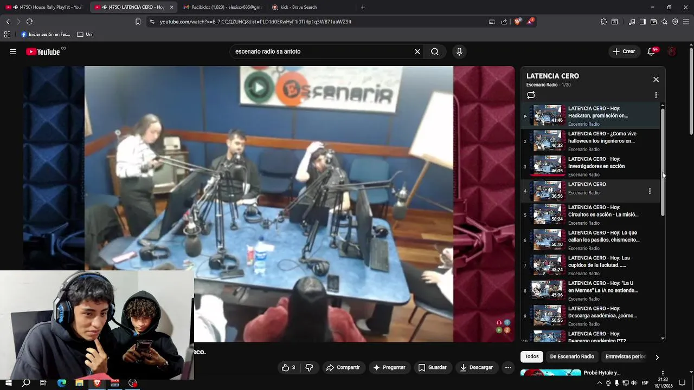Run search with the magnifier button
Viewport: 694px width, 390px height.
click(435, 51)
